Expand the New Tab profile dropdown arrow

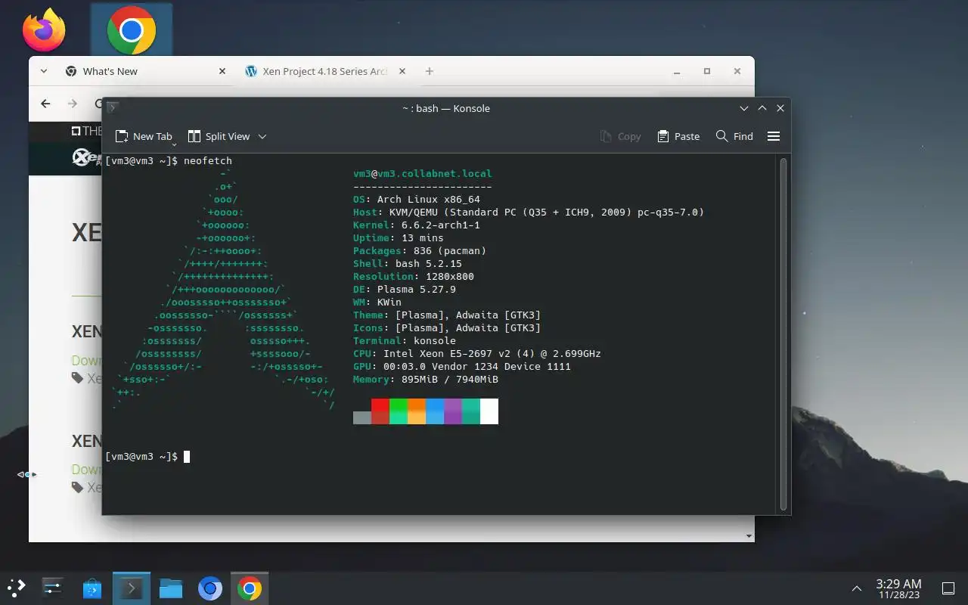(x=175, y=143)
